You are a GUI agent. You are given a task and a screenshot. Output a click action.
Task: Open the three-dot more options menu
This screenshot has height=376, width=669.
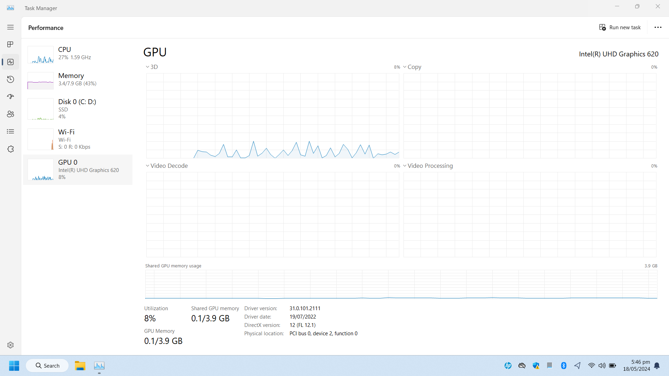(658, 28)
